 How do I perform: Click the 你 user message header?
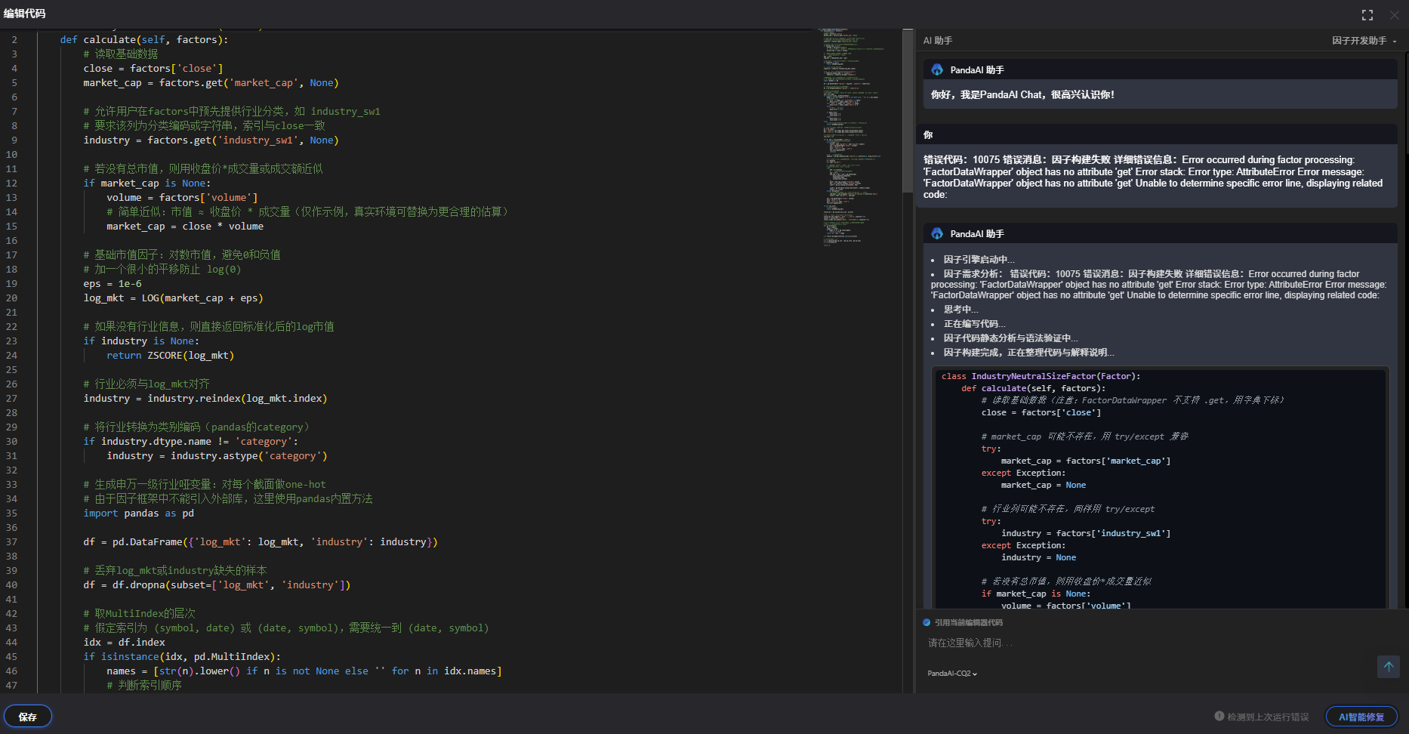click(x=928, y=135)
